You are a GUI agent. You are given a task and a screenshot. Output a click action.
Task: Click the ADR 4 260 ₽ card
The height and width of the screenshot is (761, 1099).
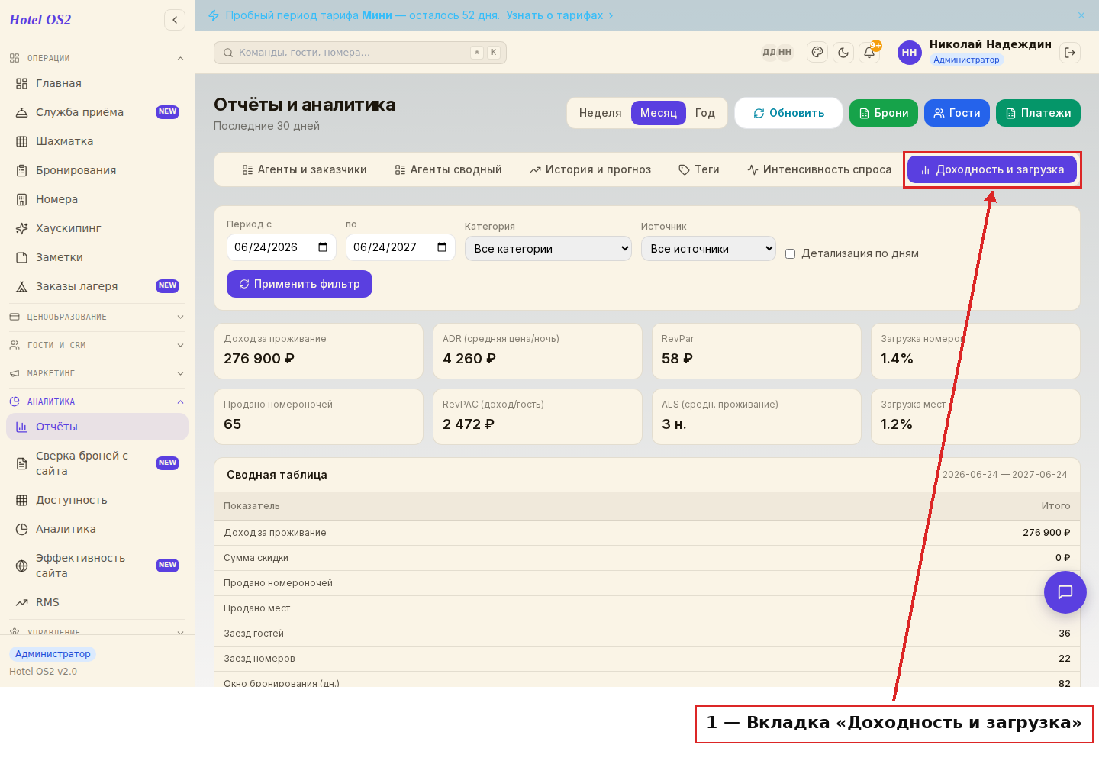537,351
